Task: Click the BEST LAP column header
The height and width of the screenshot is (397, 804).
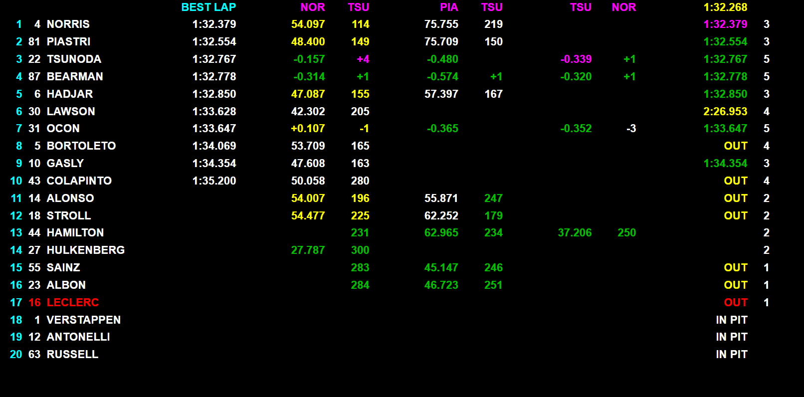Action: coord(208,7)
